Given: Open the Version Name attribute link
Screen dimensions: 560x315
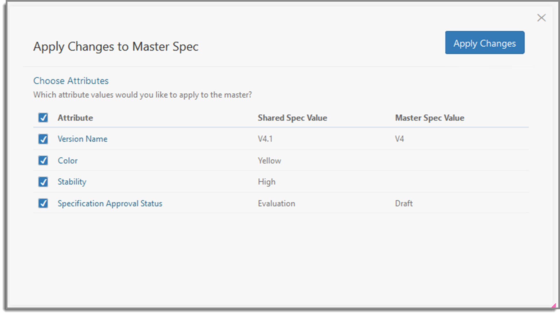Looking at the screenshot, I should (82, 139).
